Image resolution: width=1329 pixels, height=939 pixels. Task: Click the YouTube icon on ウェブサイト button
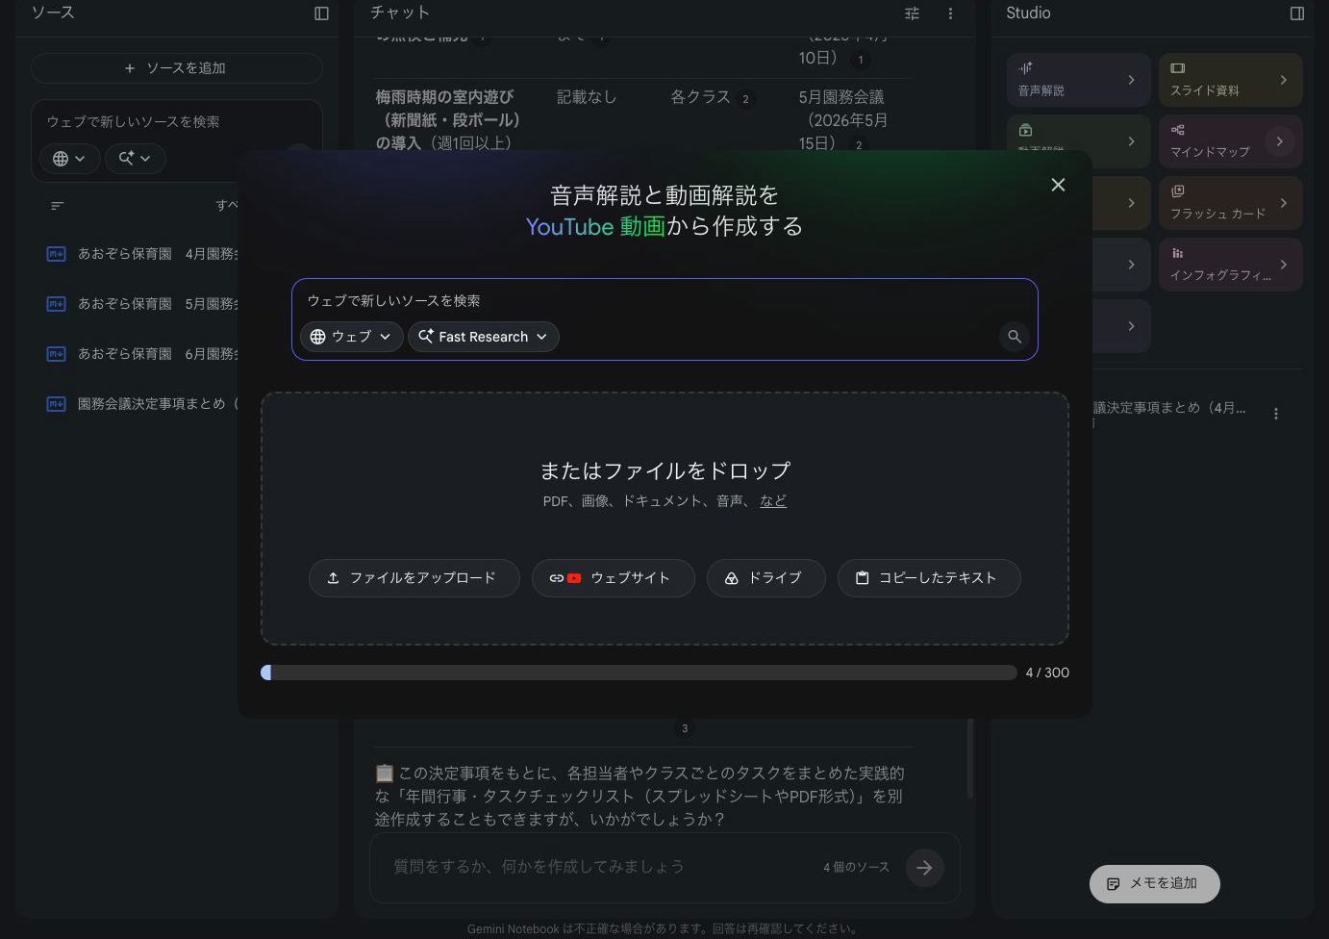[x=574, y=578]
